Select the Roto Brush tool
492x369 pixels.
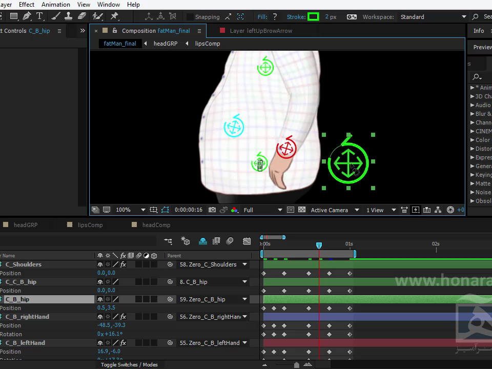(x=98, y=16)
